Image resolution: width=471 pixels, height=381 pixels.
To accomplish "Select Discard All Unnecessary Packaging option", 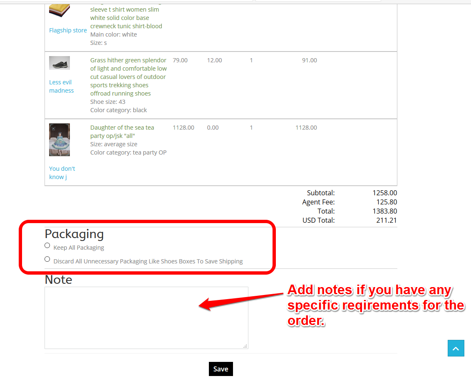I will pyautogui.click(x=47, y=259).
